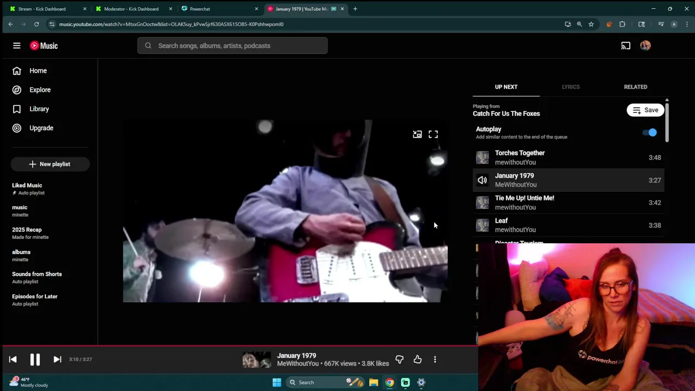This screenshot has width=695, height=391.
Task: Click the search songs, albums, artists field
Action: (232, 46)
